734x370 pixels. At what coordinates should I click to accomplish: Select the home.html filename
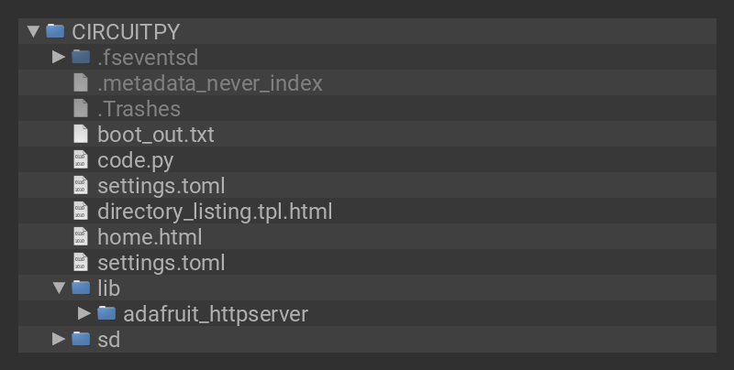point(150,236)
